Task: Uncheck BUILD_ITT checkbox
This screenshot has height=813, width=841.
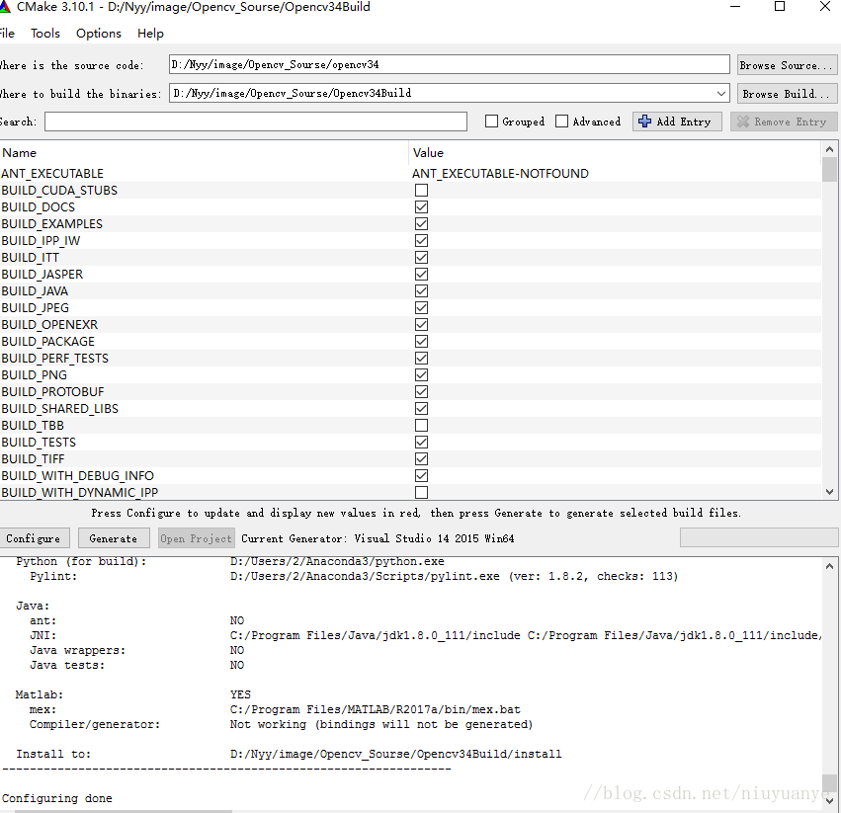Action: (x=422, y=258)
